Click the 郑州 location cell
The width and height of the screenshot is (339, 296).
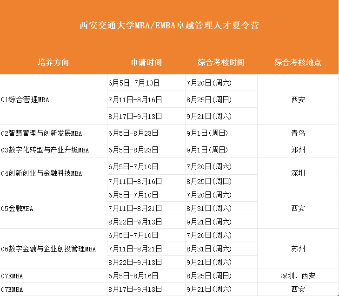[x=298, y=150]
